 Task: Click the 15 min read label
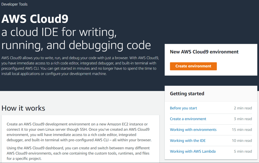242,129
